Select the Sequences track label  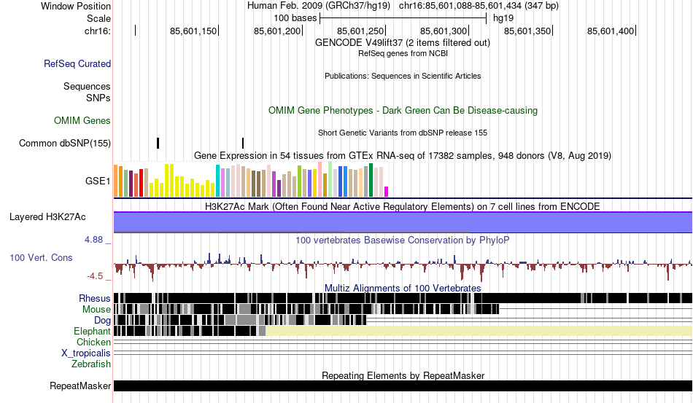point(87,86)
